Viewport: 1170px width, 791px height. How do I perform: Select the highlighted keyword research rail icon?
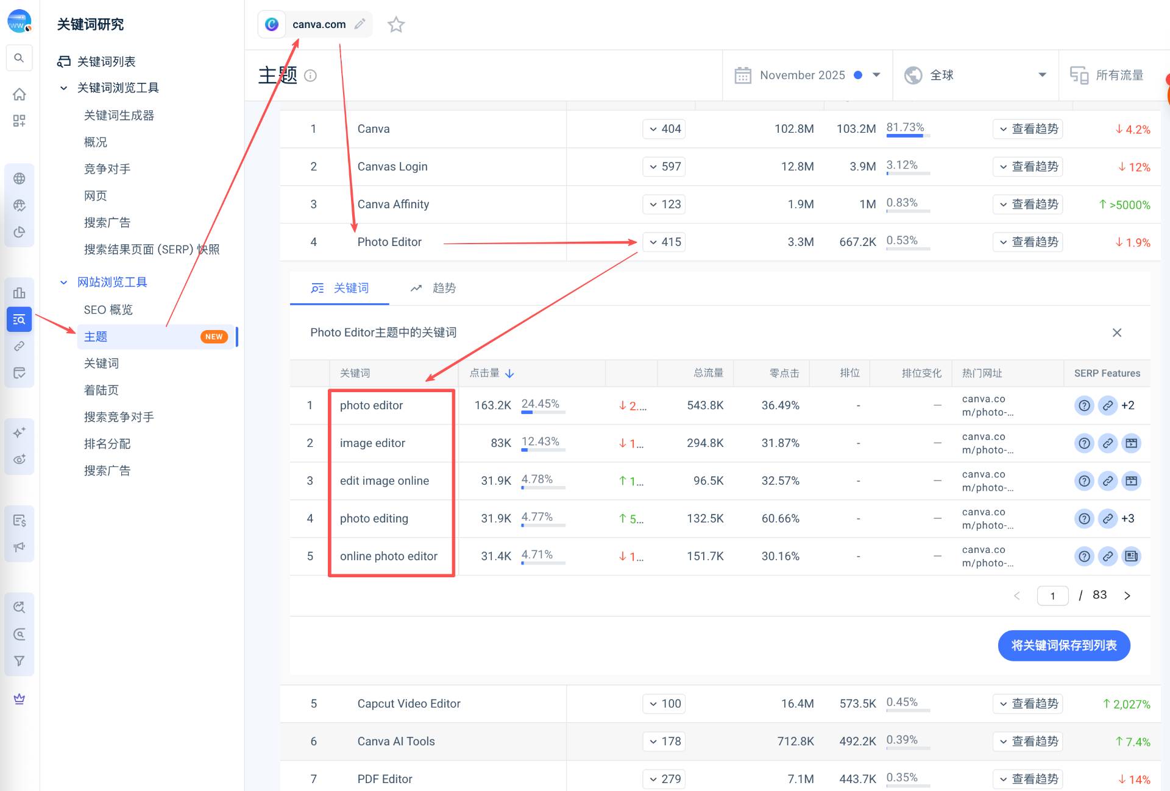(x=19, y=319)
